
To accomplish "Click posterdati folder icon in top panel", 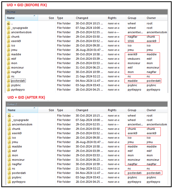I will (9, 81).
